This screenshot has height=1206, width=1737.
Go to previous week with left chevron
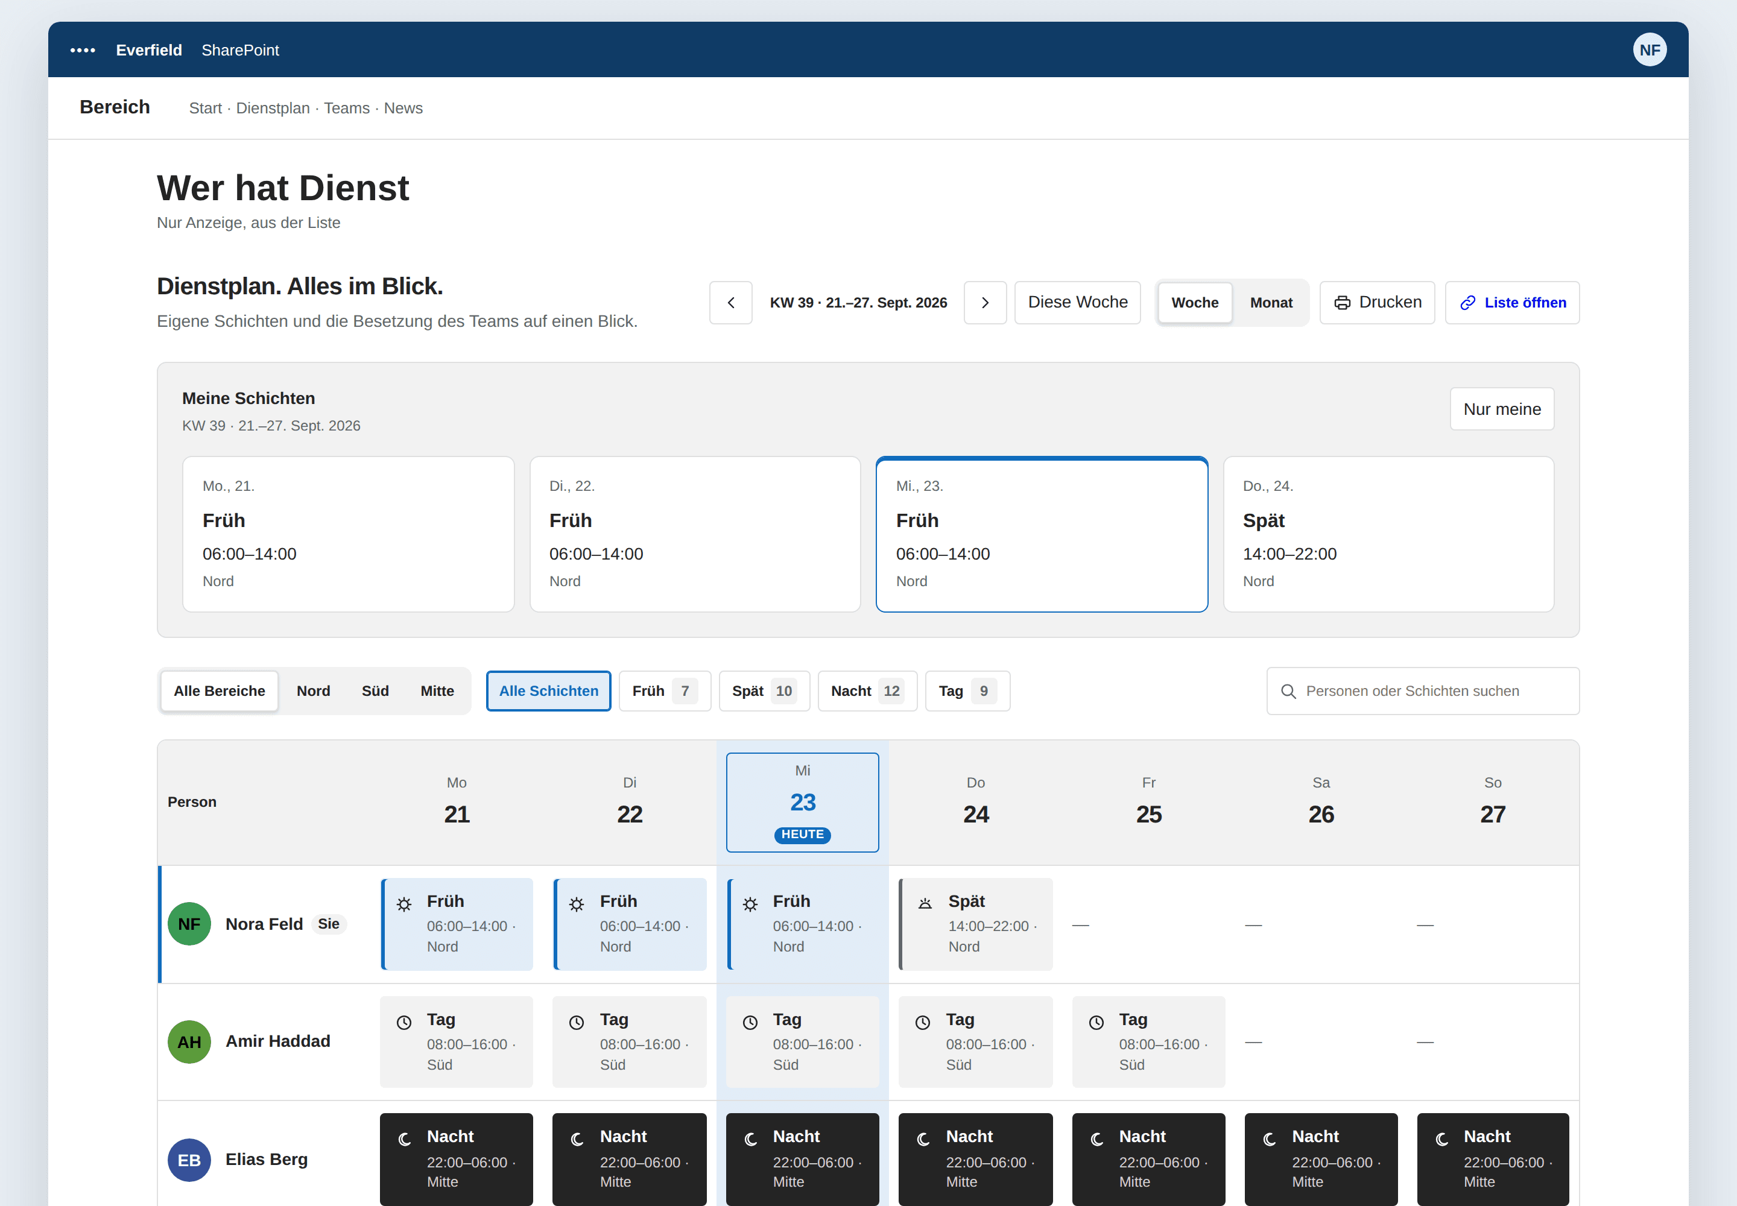tap(730, 302)
